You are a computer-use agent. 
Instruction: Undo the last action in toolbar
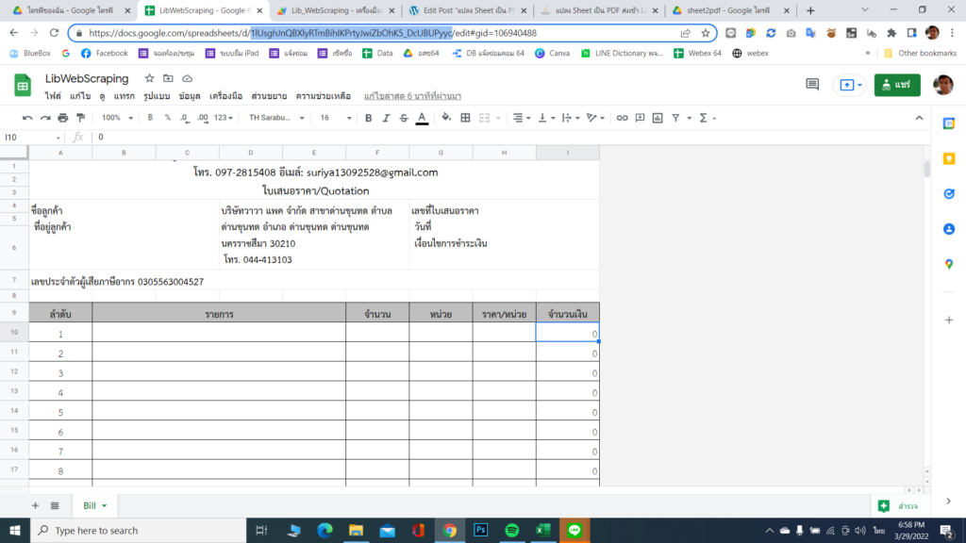(27, 118)
